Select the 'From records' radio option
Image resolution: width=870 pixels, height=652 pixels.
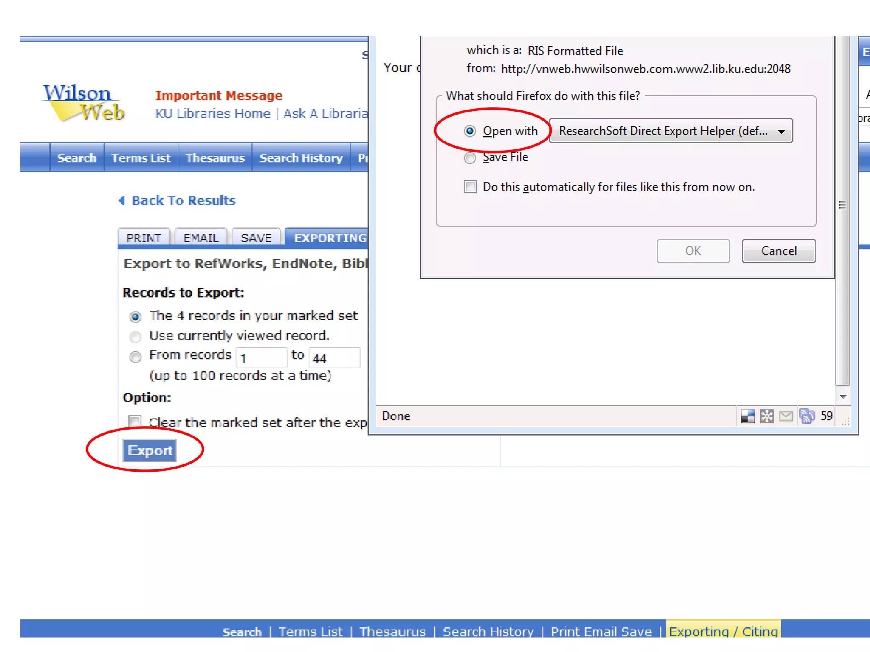point(135,357)
